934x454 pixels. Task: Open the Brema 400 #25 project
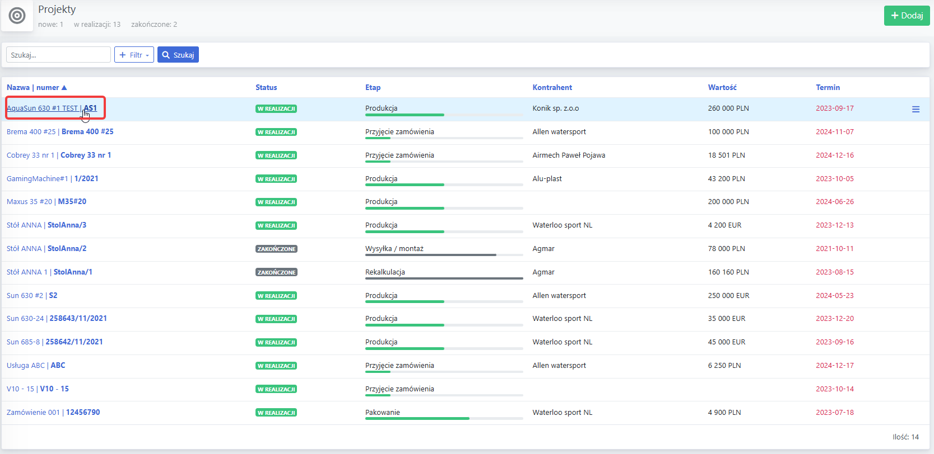(x=60, y=132)
